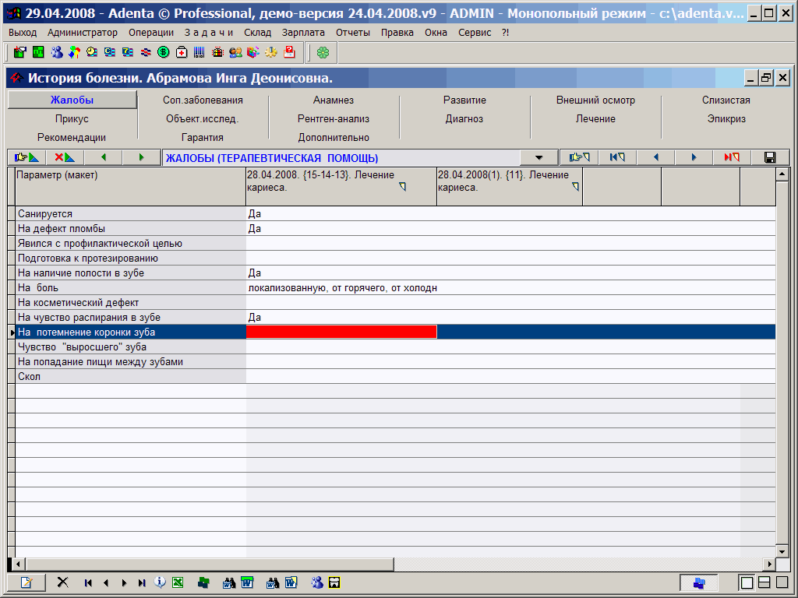The height and width of the screenshot is (598, 798).
Task: Switch to the Рентген-анализ section
Action: [334, 119]
